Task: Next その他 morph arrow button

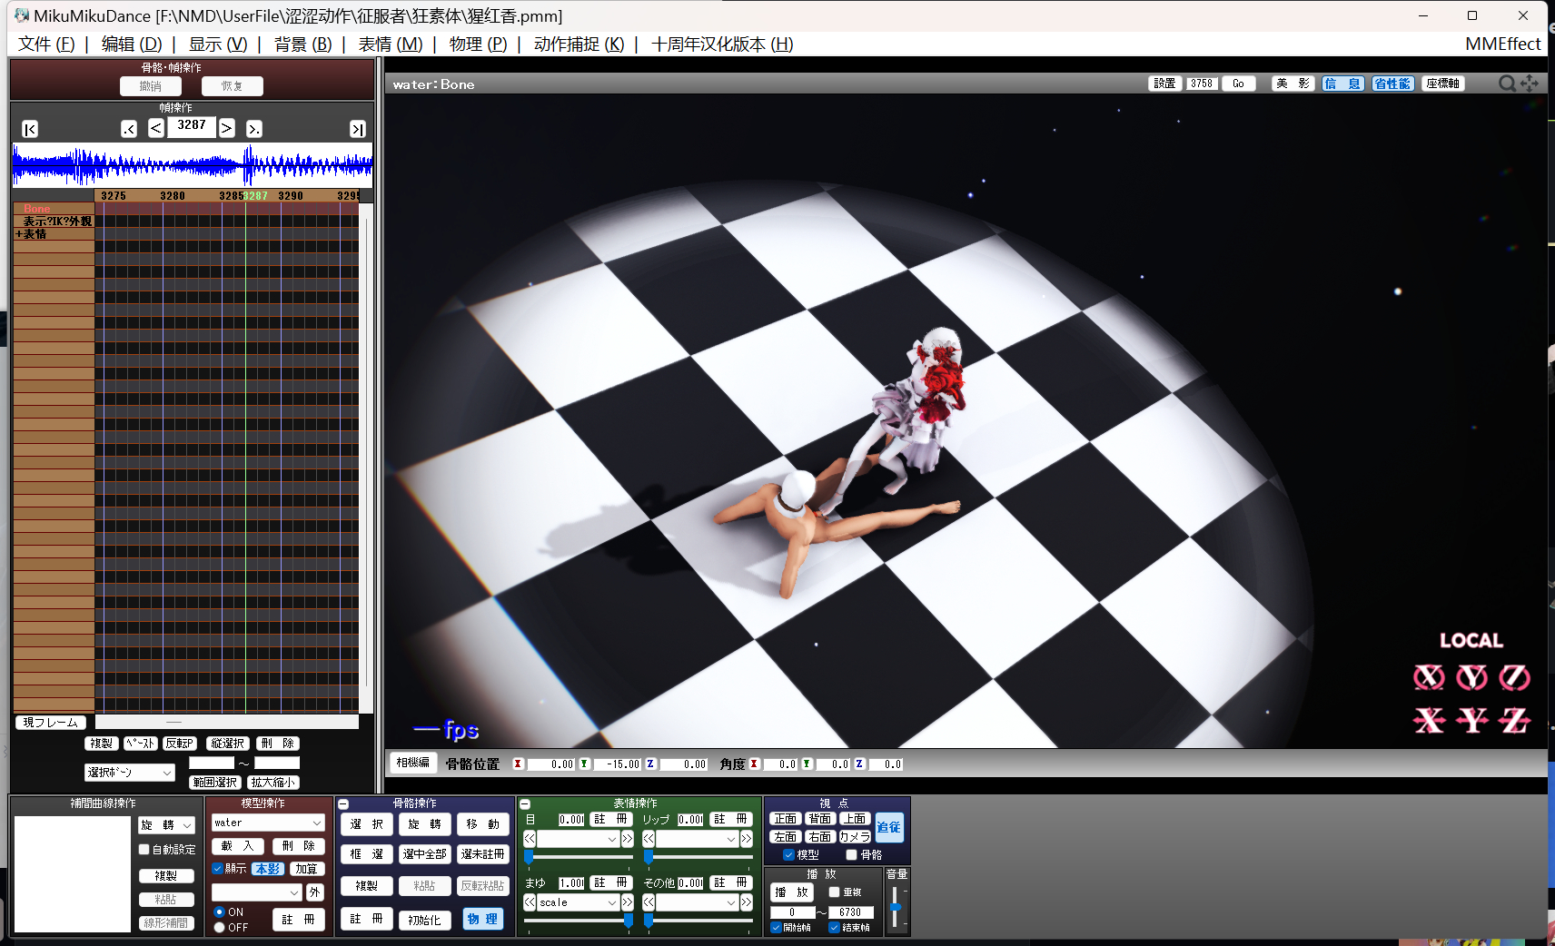Action: pyautogui.click(x=747, y=902)
